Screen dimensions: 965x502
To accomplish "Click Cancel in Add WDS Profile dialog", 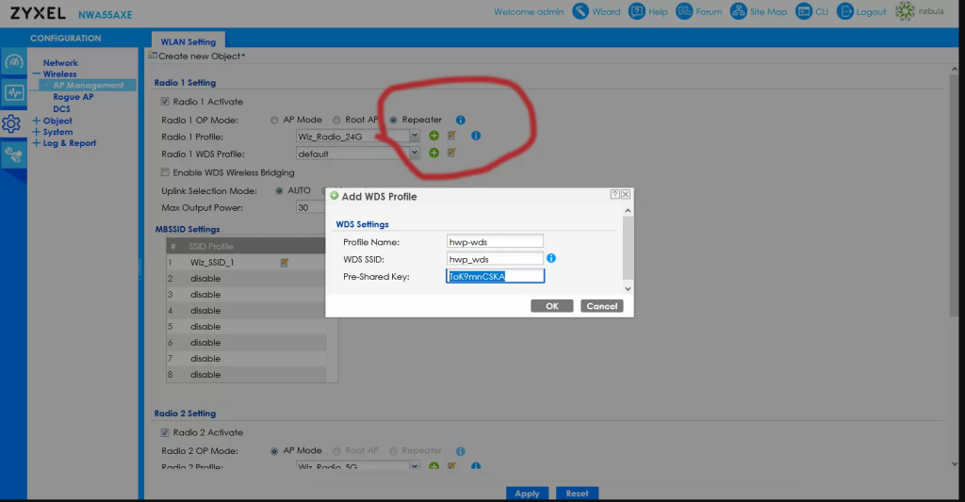I will 600,306.
